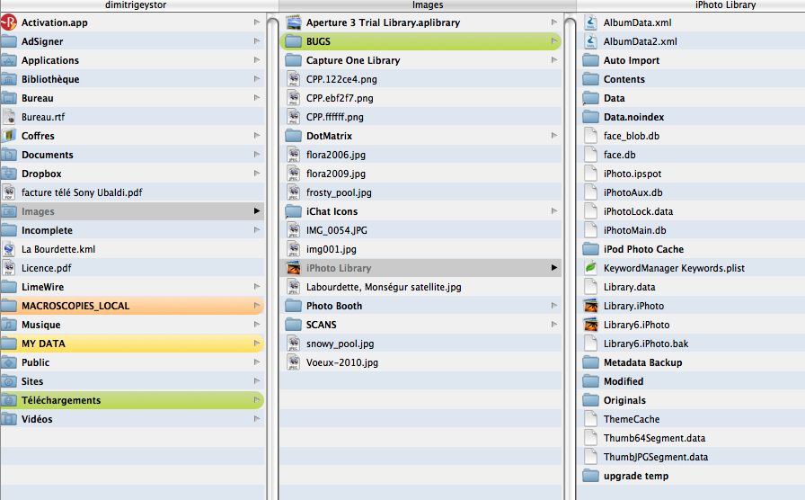The width and height of the screenshot is (805, 500).
Task: Click the Library.iPhoto file icon
Action: [x=591, y=306]
